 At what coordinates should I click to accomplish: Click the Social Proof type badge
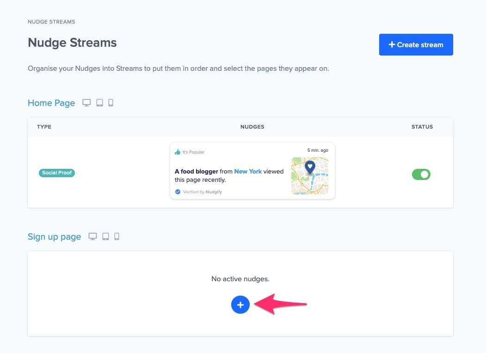[57, 173]
